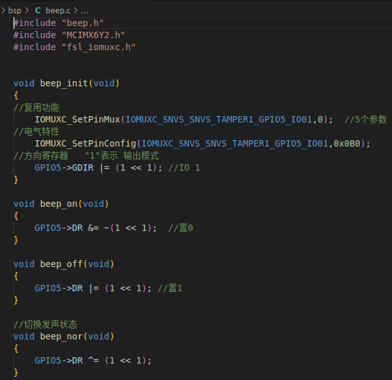Click the beep_init function name
The height and width of the screenshot is (380, 392).
pyautogui.click(x=64, y=83)
